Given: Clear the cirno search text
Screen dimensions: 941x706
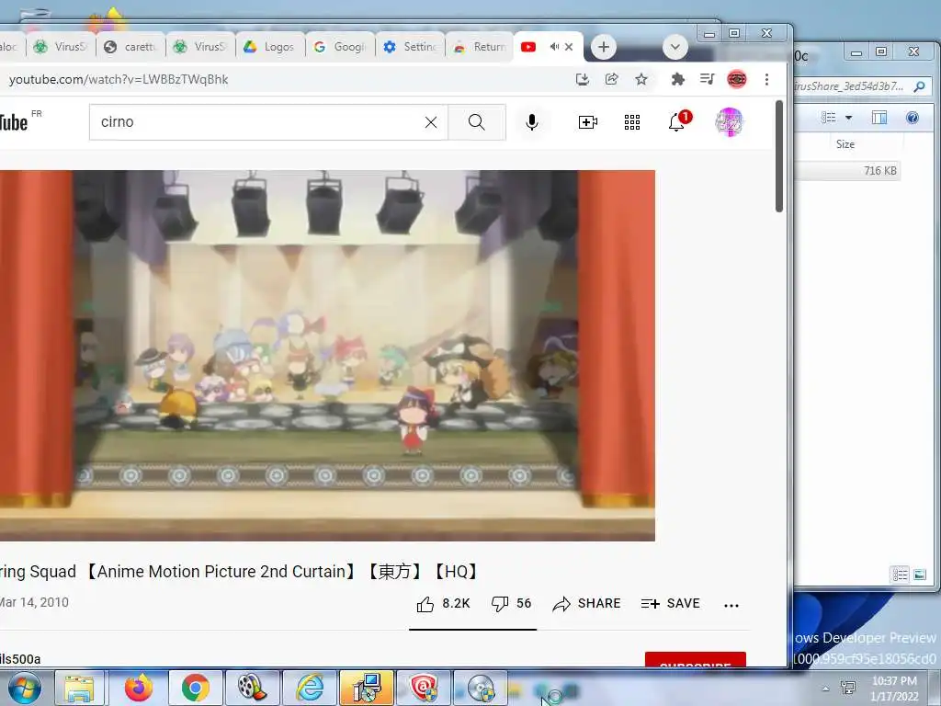Looking at the screenshot, I should coord(431,122).
